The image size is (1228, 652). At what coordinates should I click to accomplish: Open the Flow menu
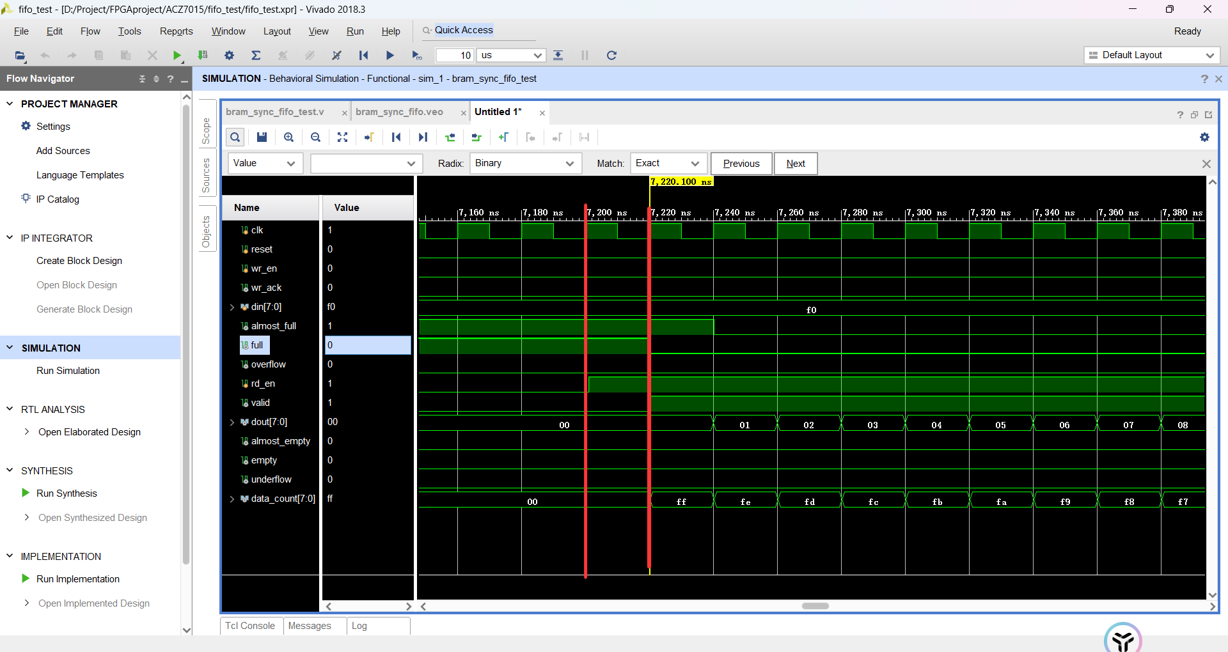click(x=90, y=31)
